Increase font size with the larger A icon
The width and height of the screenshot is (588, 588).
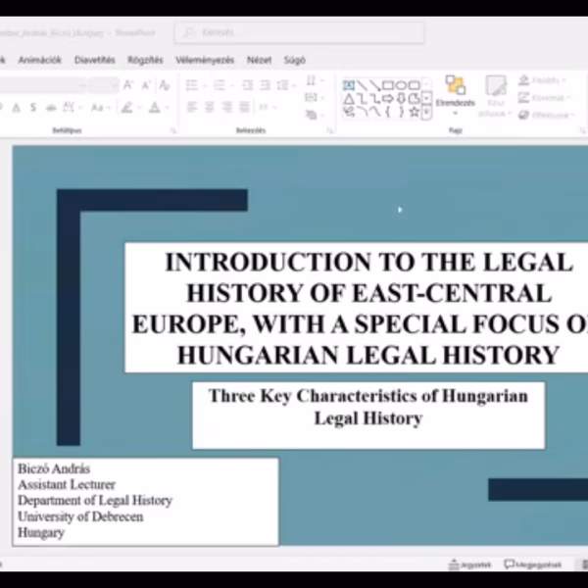coord(128,85)
